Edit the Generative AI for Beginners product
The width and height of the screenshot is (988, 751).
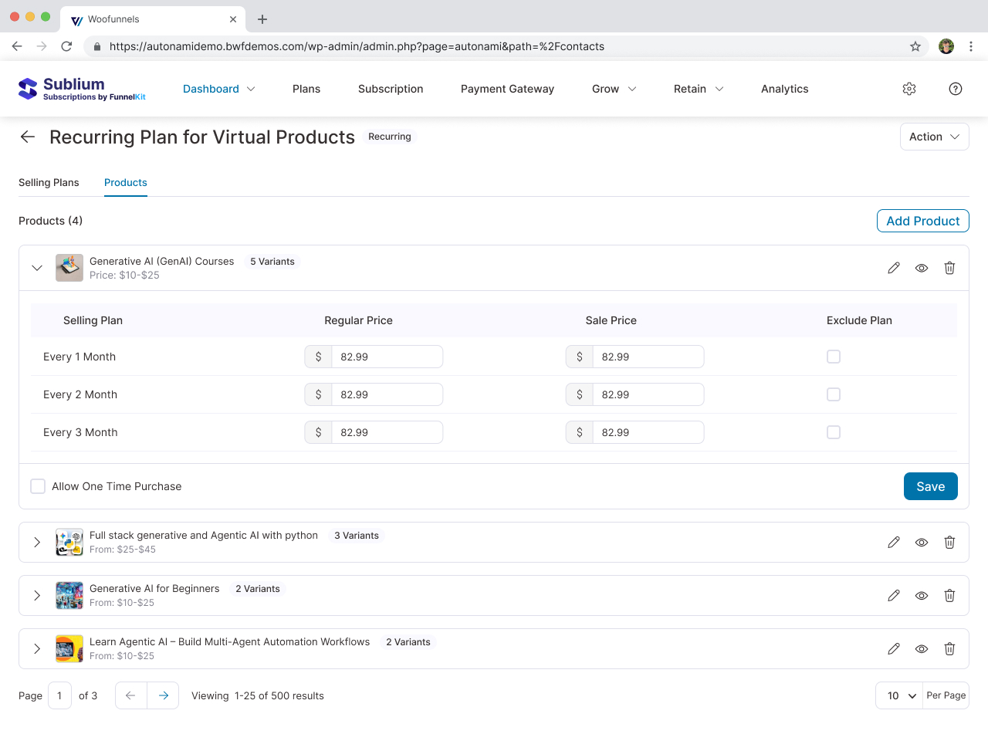click(894, 596)
